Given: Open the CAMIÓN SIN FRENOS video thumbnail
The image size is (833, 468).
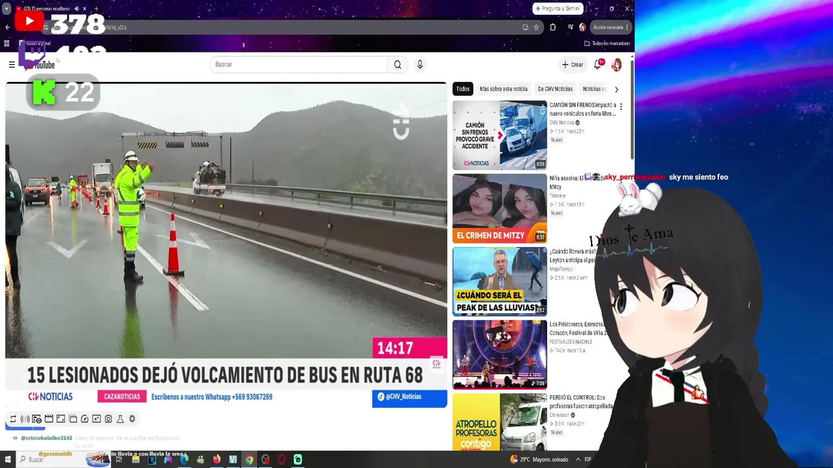Looking at the screenshot, I should (500, 135).
